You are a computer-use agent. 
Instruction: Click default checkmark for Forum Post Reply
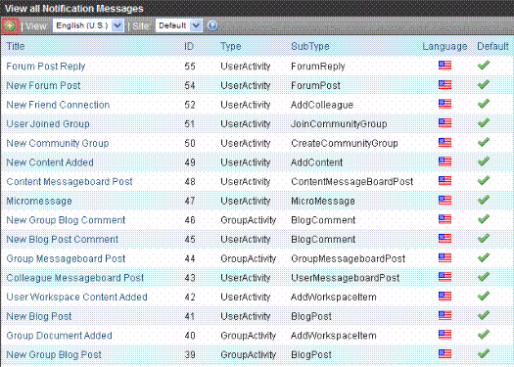(484, 65)
